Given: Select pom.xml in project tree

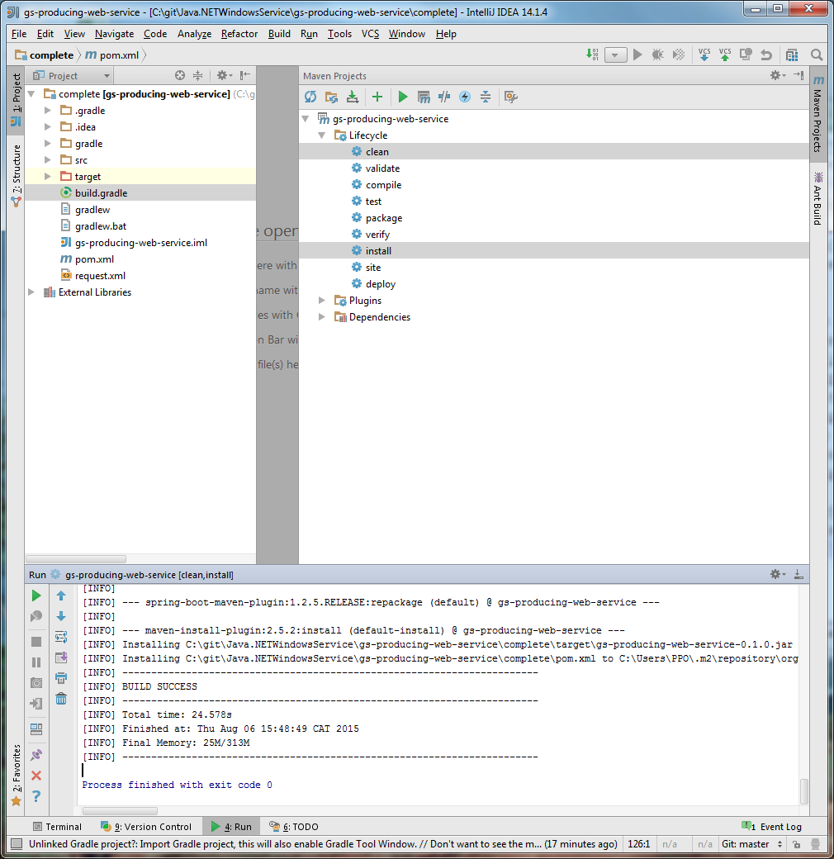Looking at the screenshot, I should pos(95,259).
